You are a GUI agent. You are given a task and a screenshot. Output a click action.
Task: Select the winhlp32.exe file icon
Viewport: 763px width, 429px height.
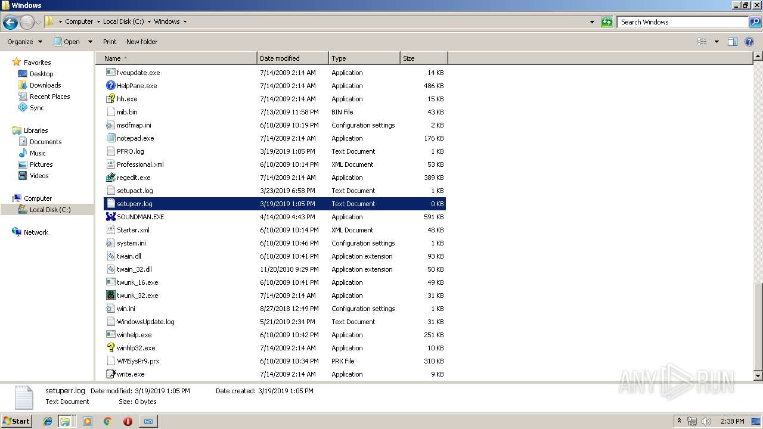click(110, 348)
